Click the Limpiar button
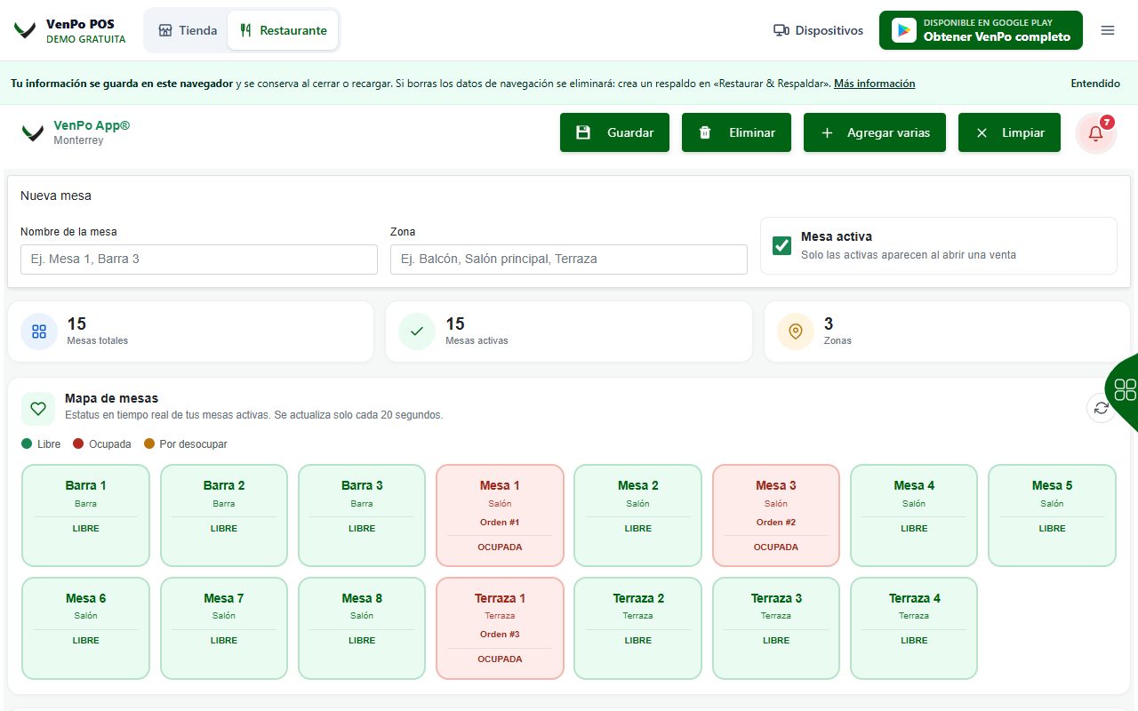 tap(1009, 132)
